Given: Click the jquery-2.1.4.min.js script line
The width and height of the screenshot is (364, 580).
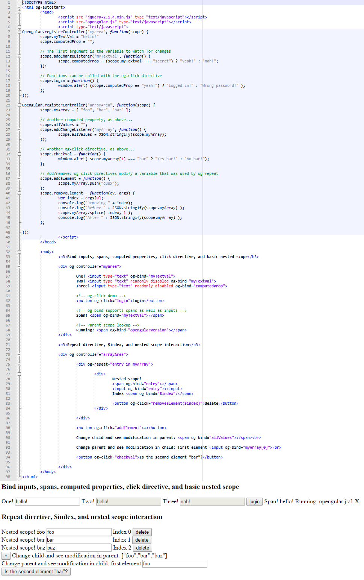Looking at the screenshot, I should [133, 17].
